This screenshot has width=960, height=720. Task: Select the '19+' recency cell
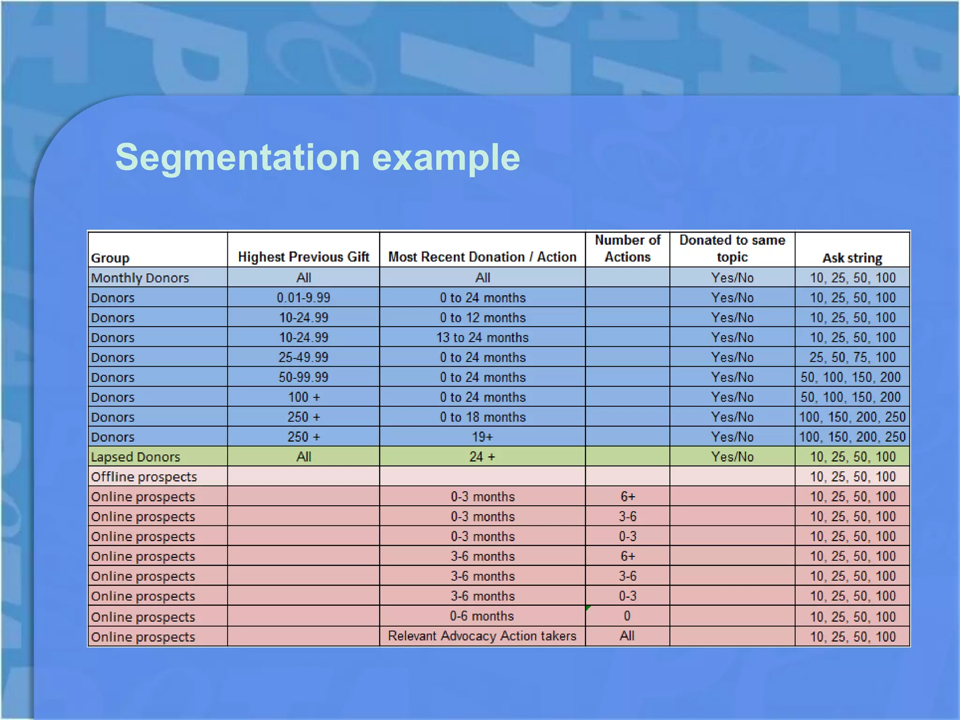pyautogui.click(x=483, y=437)
